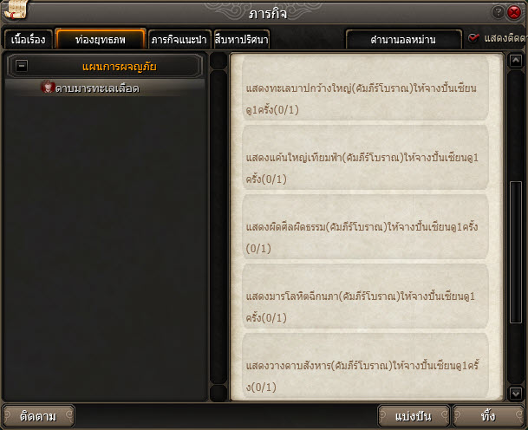
Task: Open the ตำนานอลหม่าน selector
Action: click(403, 40)
